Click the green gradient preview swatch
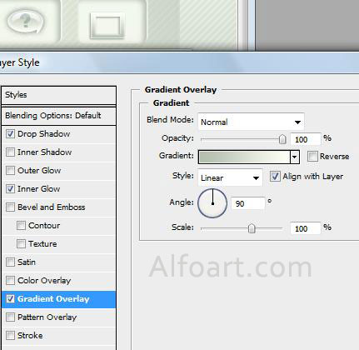 tap(244, 157)
